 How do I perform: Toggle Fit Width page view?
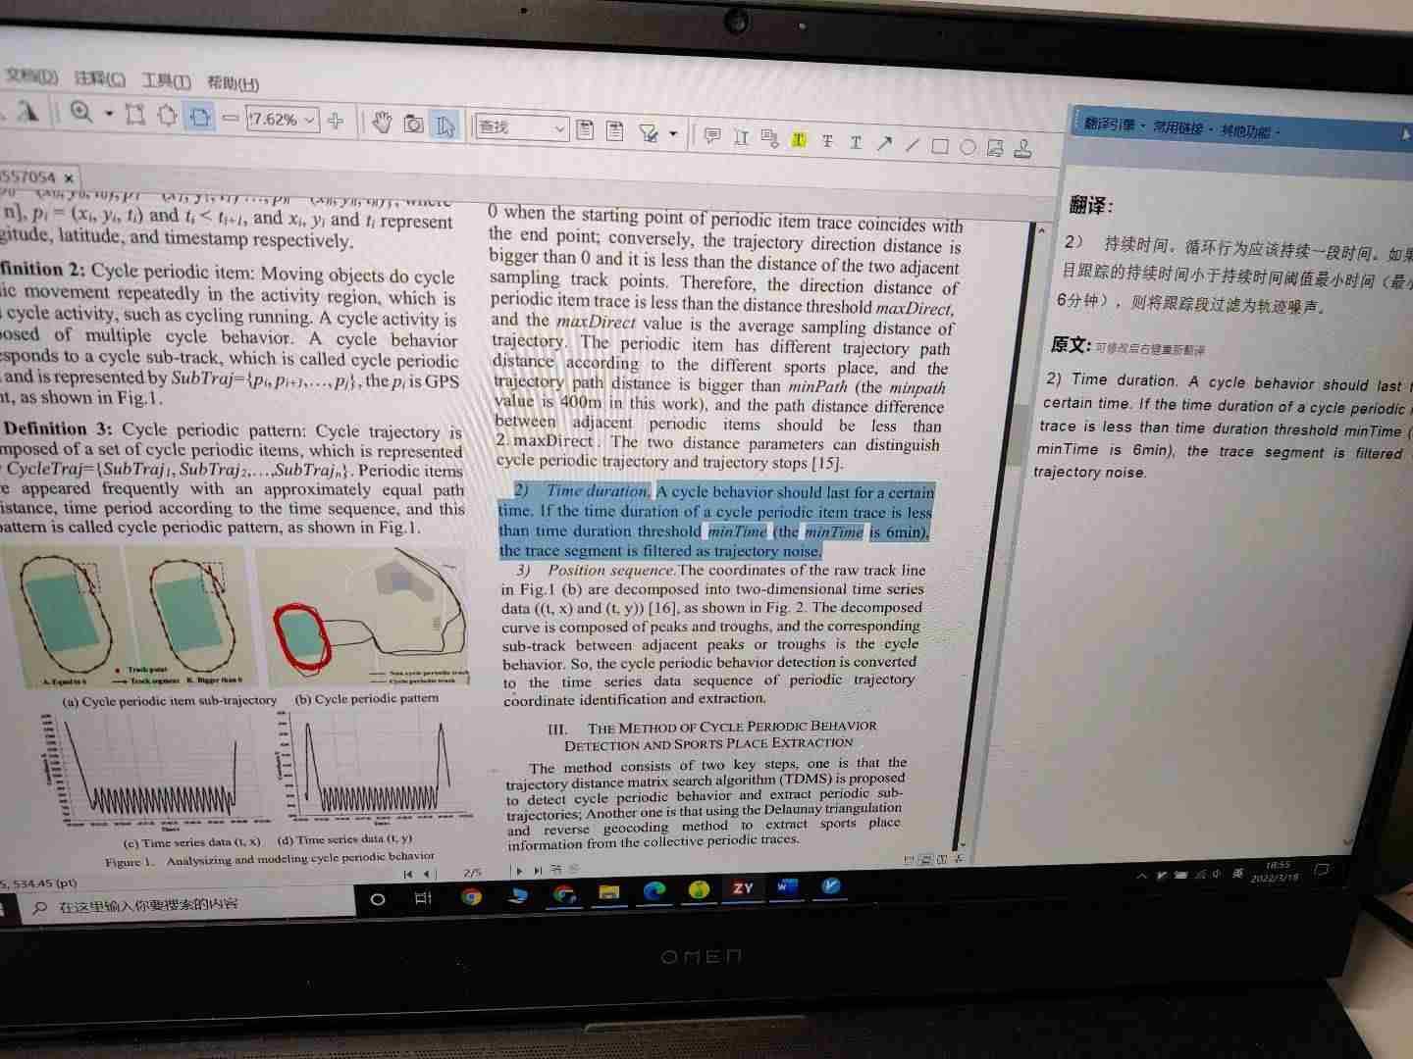click(200, 117)
